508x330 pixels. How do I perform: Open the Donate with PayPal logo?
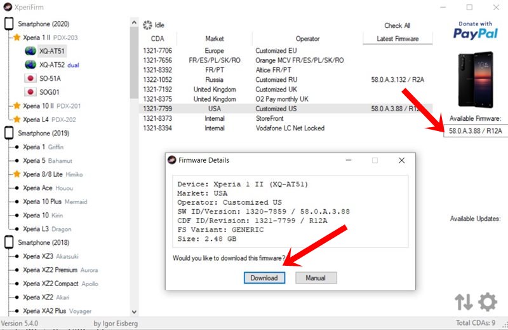tap(475, 31)
